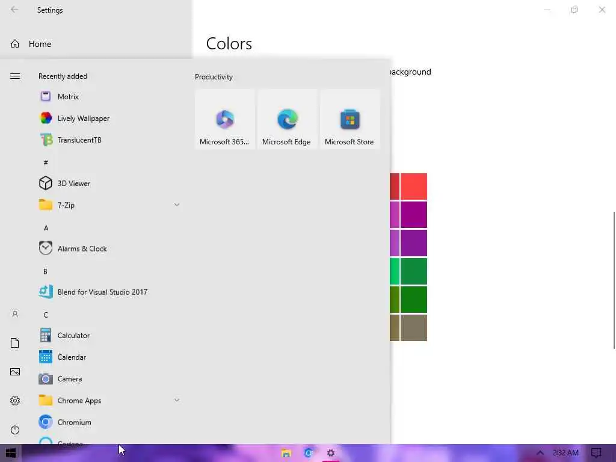Click the 7-Zip folder icon

46,205
